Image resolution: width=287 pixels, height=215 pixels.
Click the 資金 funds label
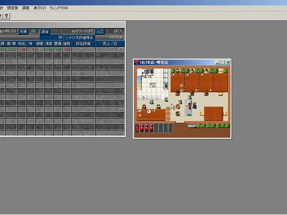coord(45,31)
